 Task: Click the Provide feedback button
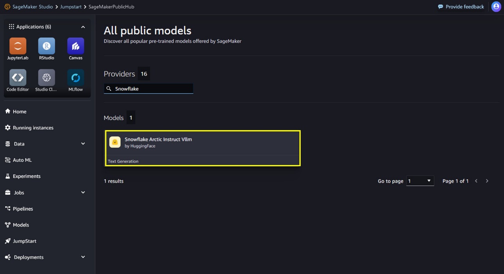pyautogui.click(x=461, y=7)
